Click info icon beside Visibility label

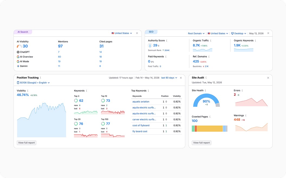coord(28,91)
